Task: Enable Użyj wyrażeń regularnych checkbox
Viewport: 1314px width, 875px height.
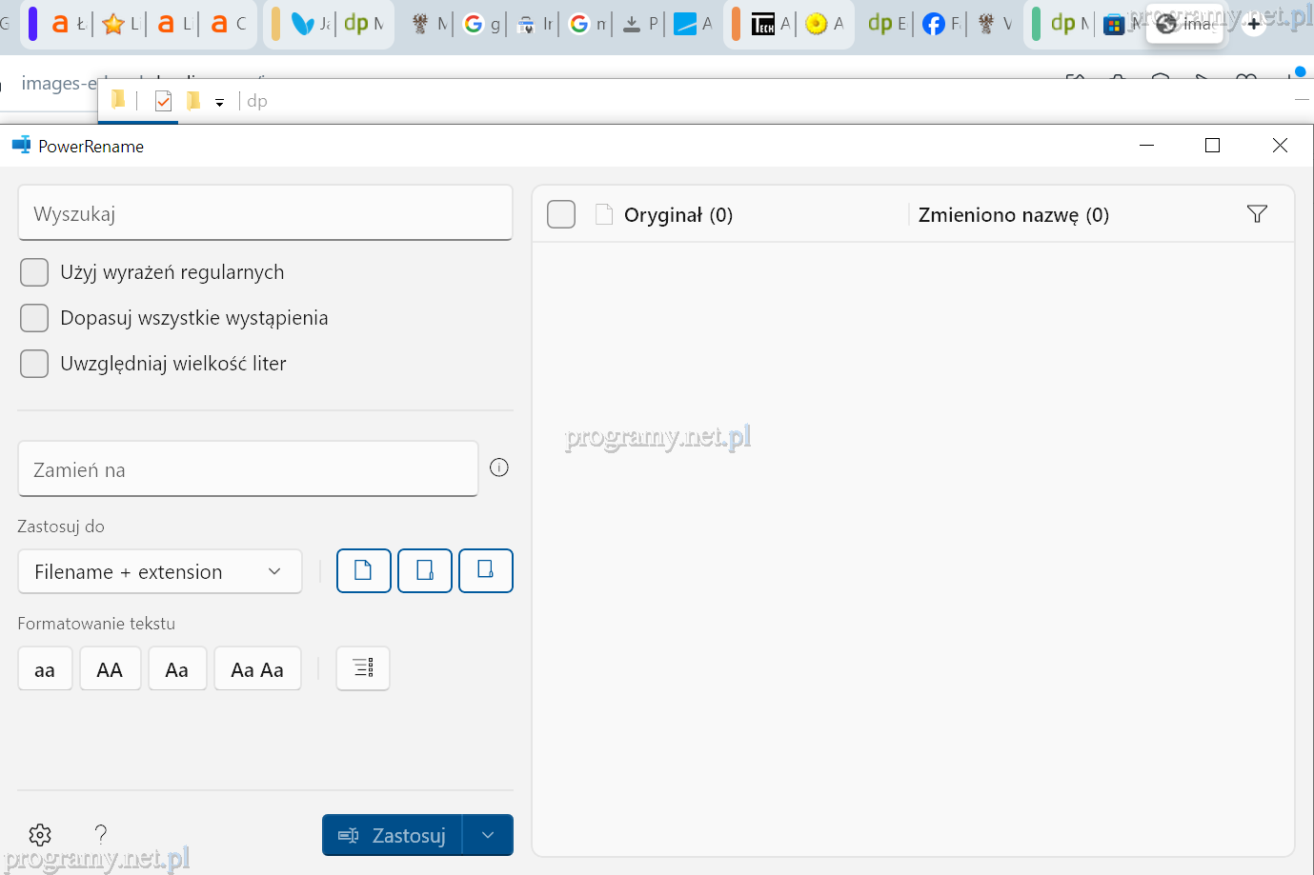Action: point(34,272)
